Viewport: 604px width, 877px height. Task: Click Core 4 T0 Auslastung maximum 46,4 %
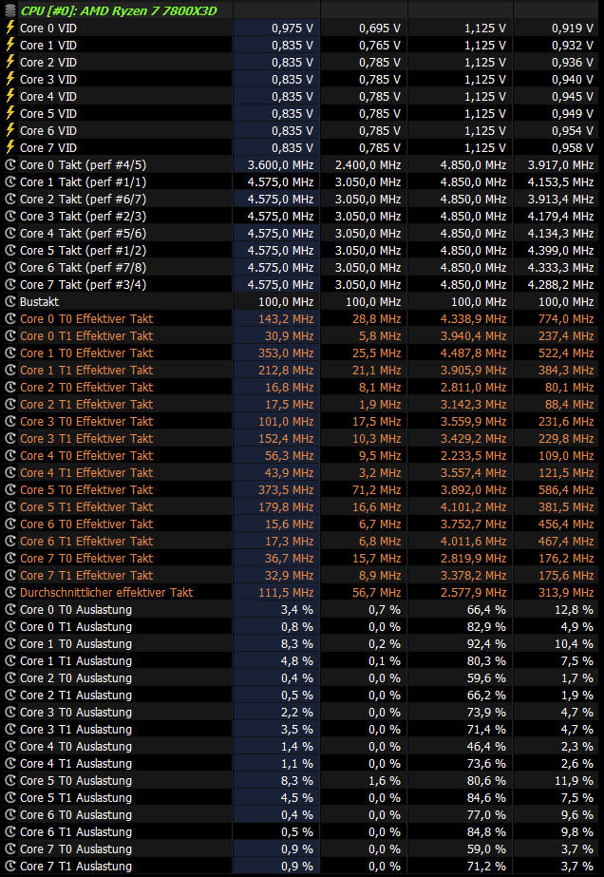click(486, 747)
